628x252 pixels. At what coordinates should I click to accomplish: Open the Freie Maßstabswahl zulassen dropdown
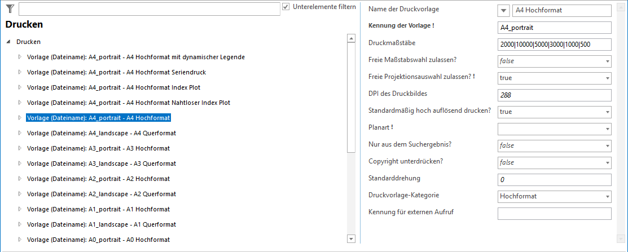pyautogui.click(x=607, y=61)
